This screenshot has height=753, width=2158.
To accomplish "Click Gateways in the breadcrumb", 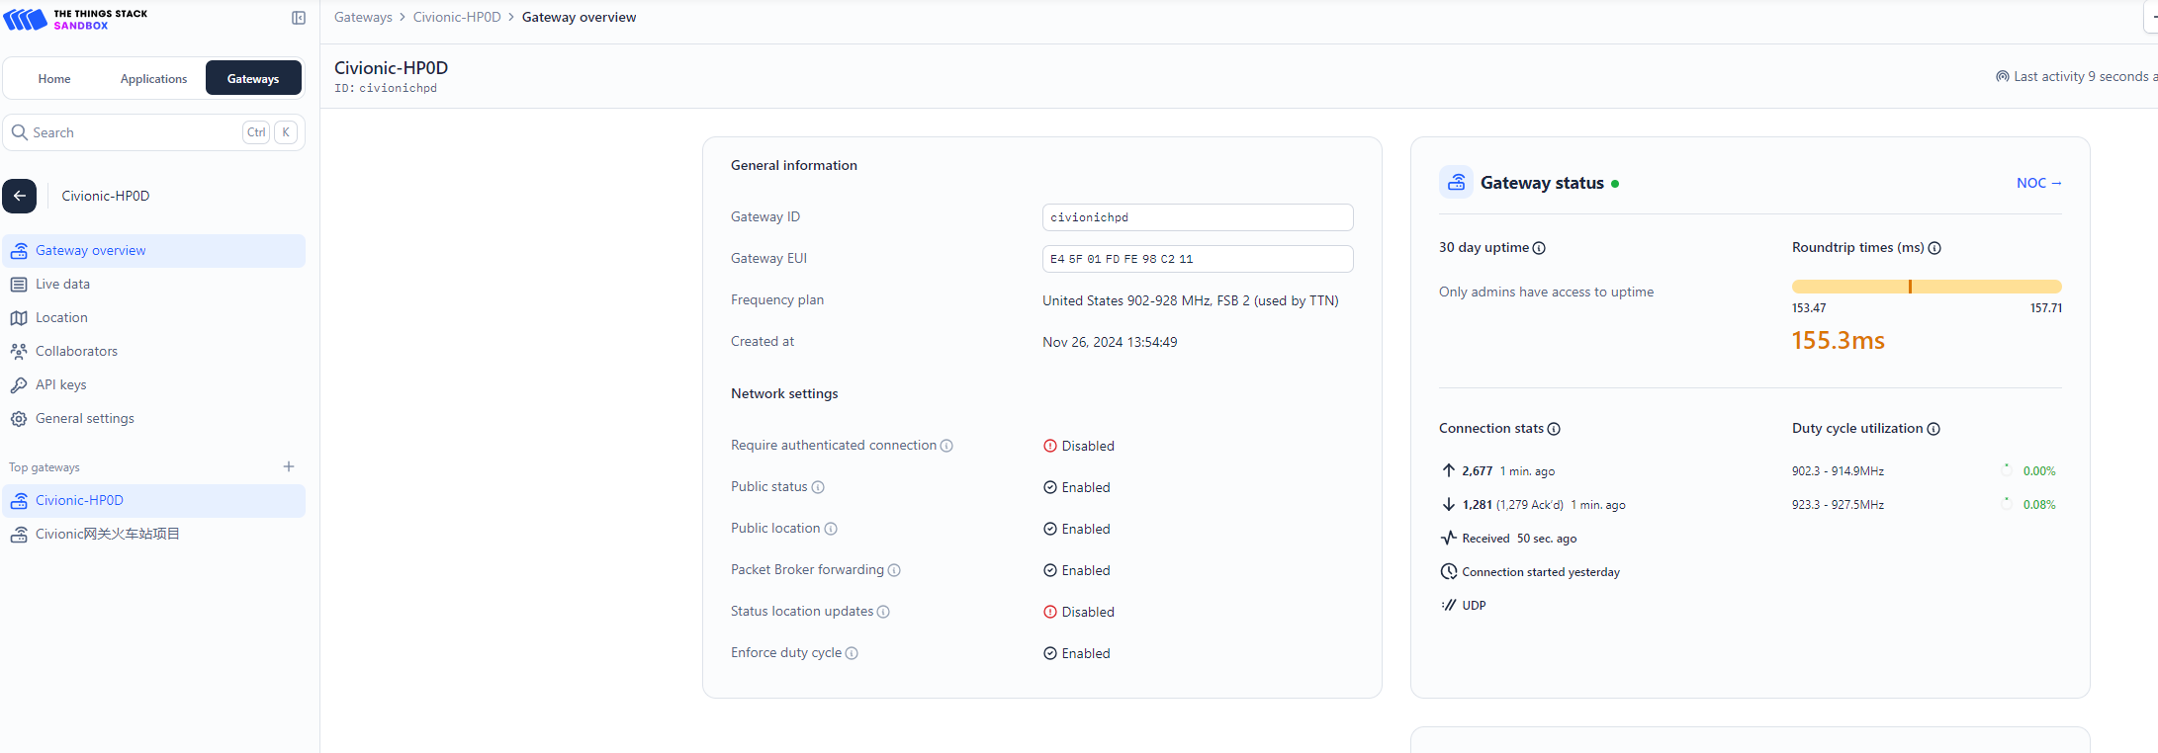I will (363, 17).
